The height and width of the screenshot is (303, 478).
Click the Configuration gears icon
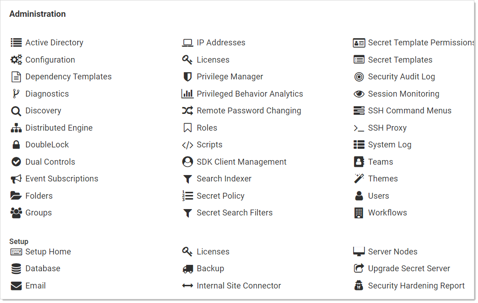point(16,60)
